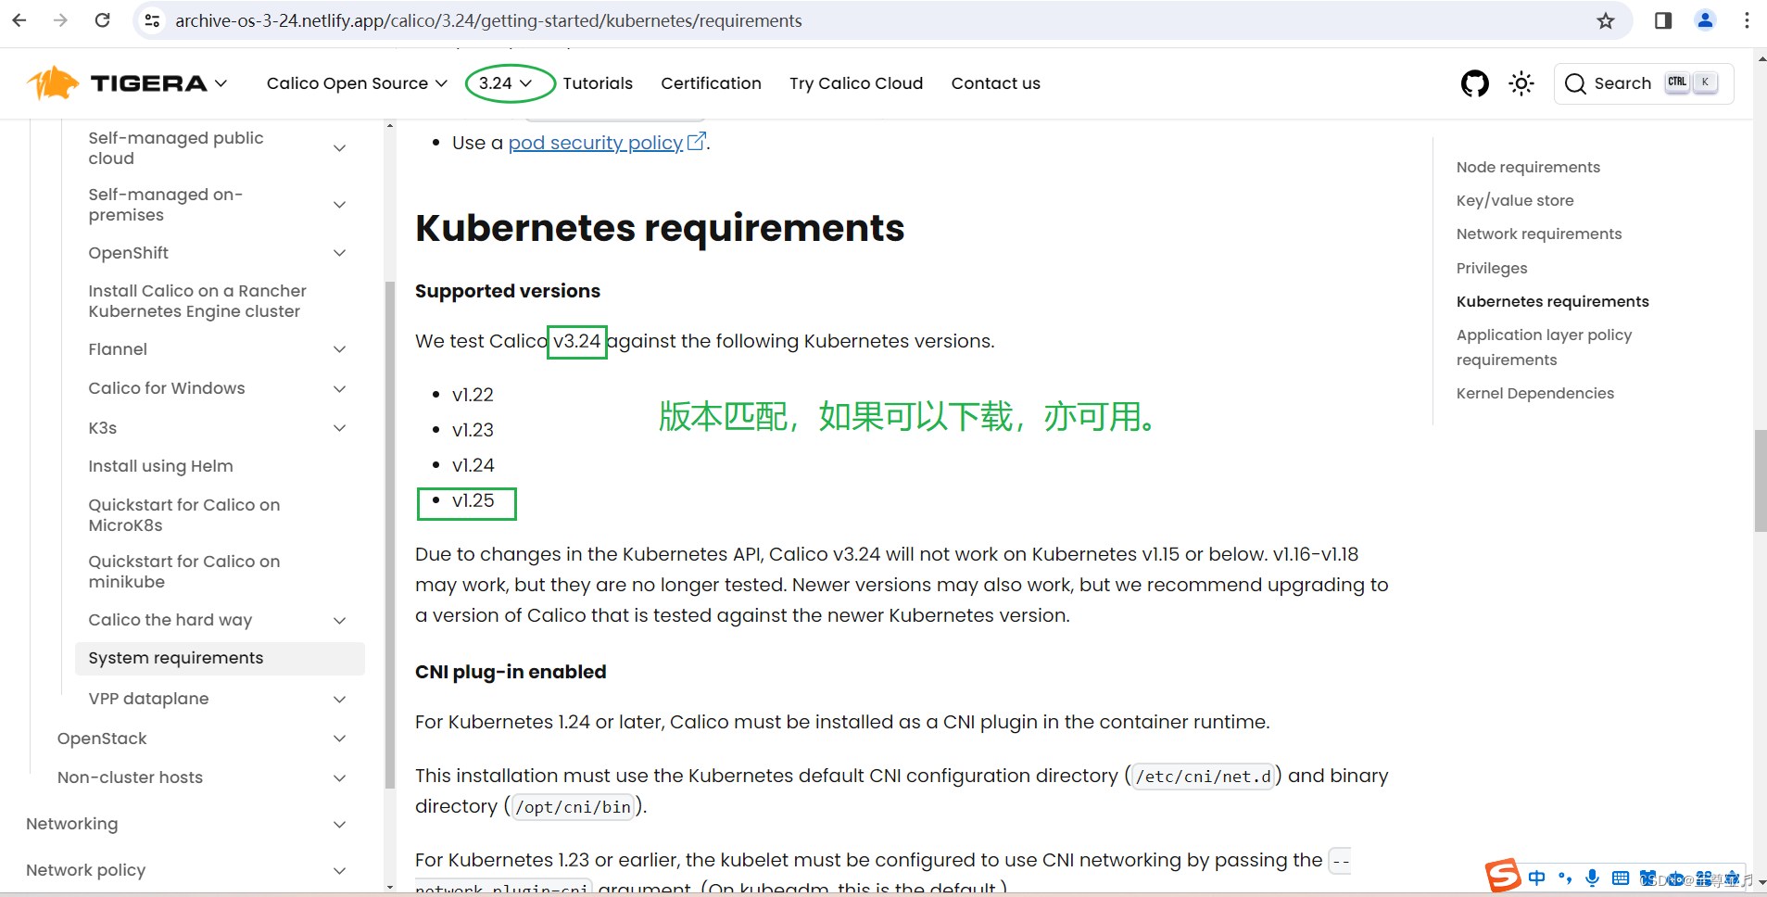
Task: Expand the Flannel section
Action: (x=340, y=349)
